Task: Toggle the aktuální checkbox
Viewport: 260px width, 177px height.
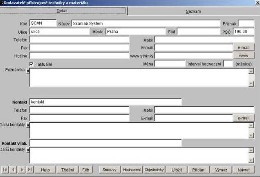Action: (x=32, y=64)
